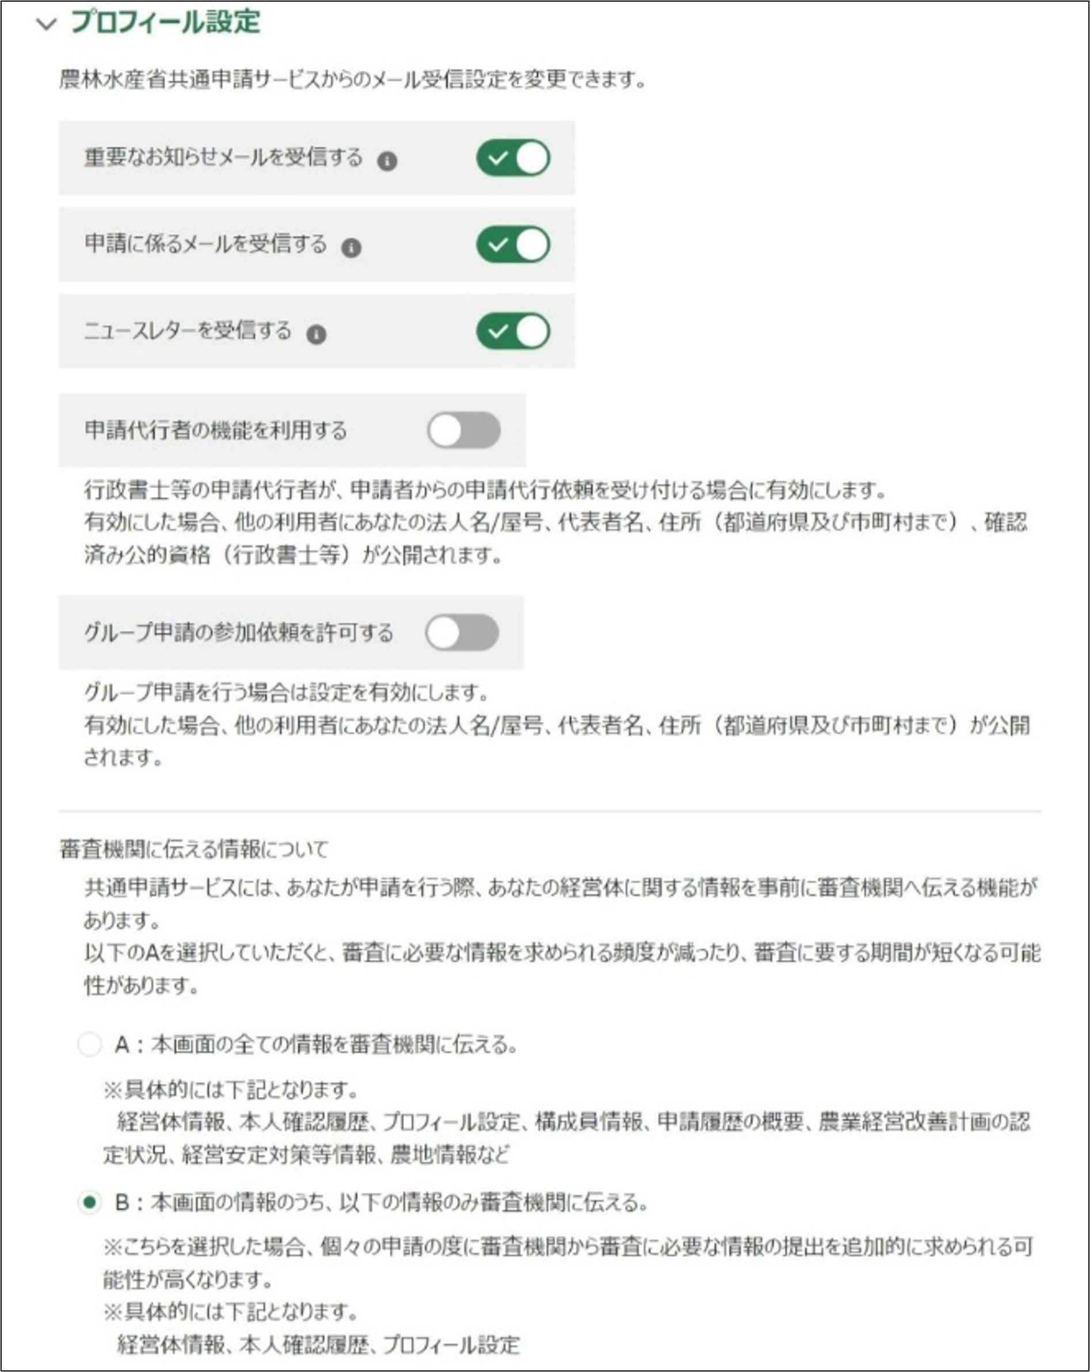Click info icon next to ニュースレターを受信する

pyautogui.click(x=317, y=334)
